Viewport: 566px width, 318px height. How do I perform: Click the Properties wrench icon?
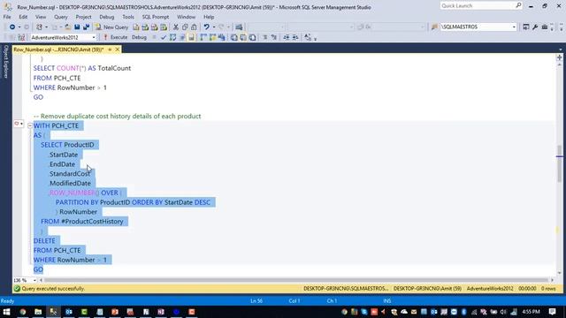pos(535,27)
